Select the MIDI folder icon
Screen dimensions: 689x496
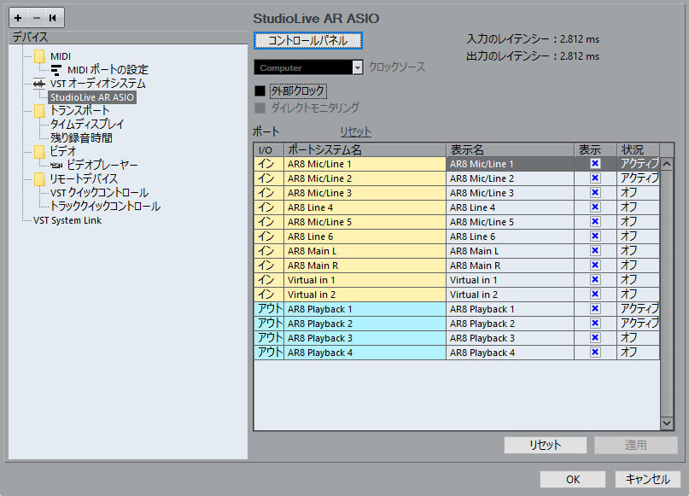(x=39, y=56)
